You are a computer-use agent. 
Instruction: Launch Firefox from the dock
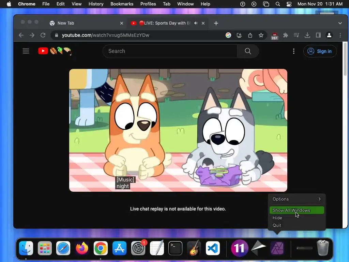[82, 248]
